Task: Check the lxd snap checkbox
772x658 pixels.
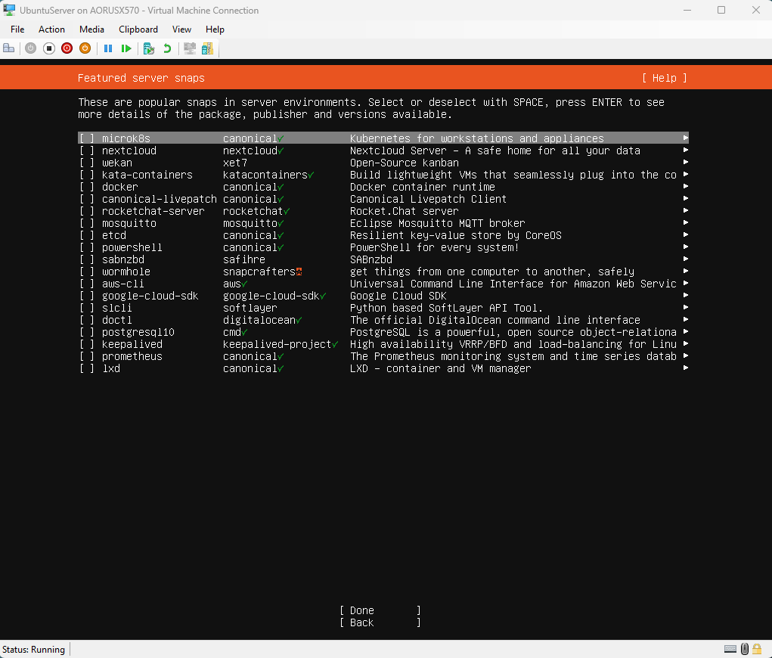Action: coord(87,368)
